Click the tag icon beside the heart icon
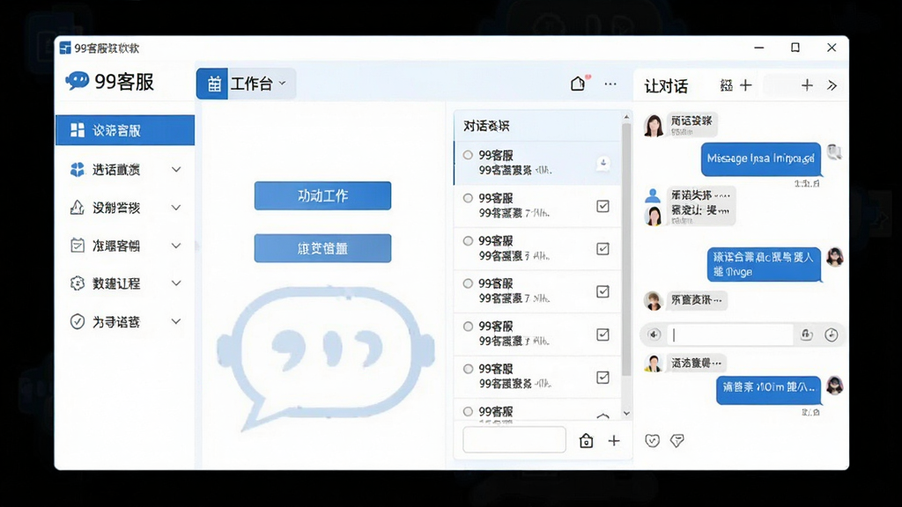This screenshot has width=902, height=507. click(x=677, y=440)
